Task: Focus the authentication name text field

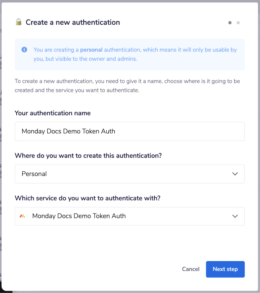Action: [x=129, y=131]
